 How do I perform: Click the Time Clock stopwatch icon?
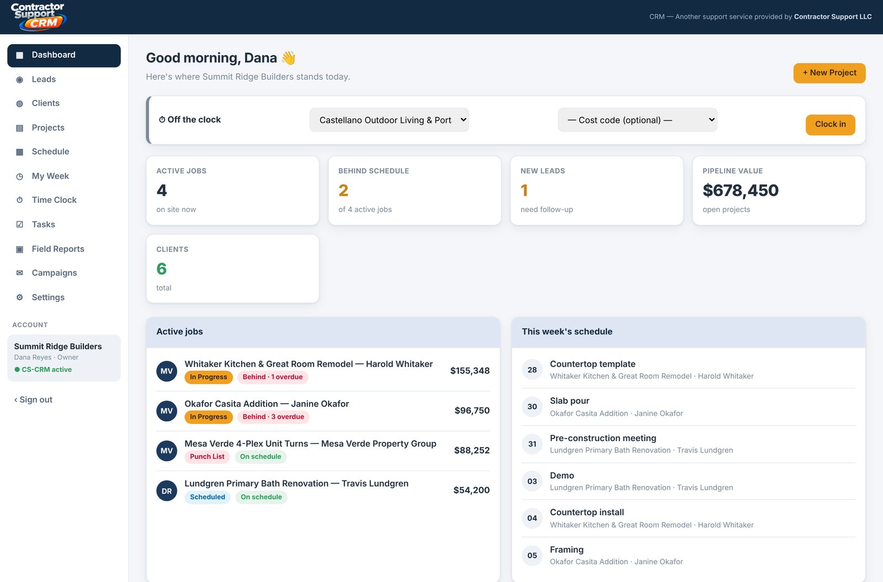[x=20, y=200]
